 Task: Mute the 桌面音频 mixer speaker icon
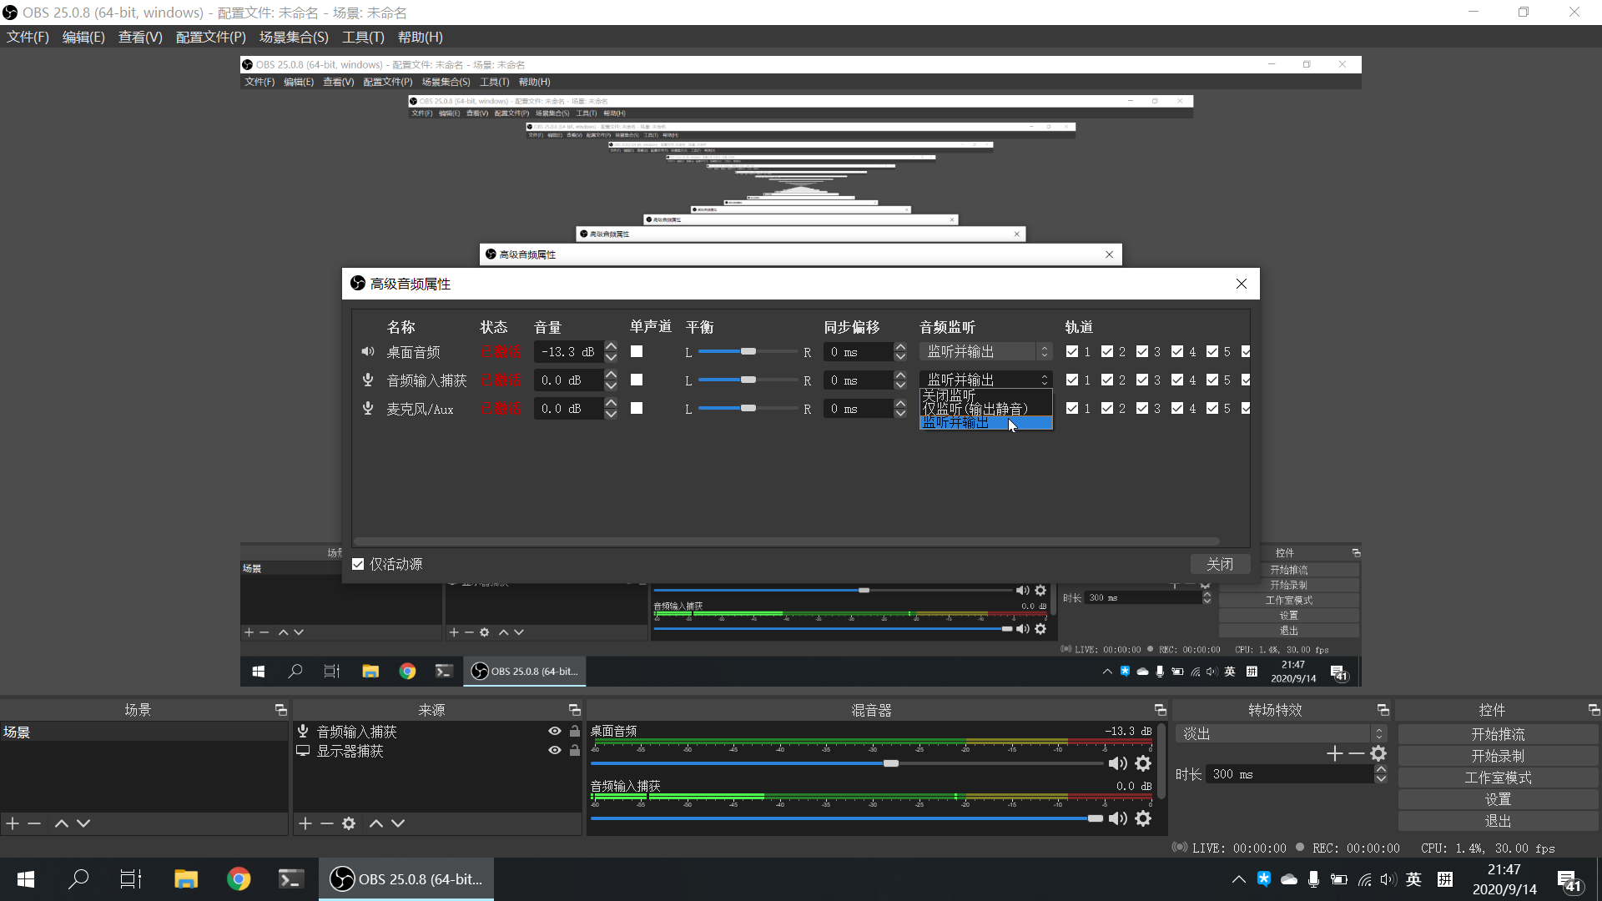click(x=1117, y=763)
